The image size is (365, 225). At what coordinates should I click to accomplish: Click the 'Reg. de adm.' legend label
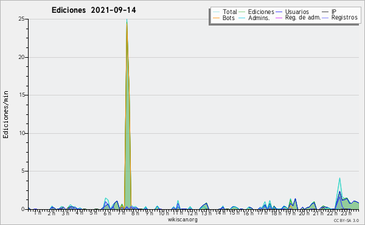tap(303, 18)
